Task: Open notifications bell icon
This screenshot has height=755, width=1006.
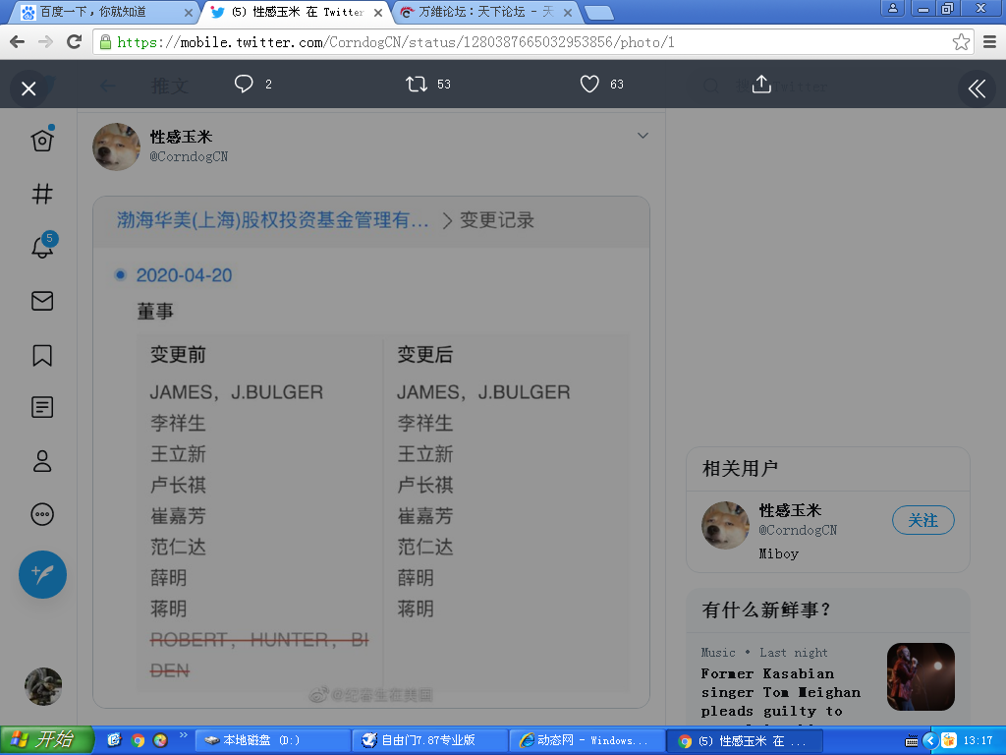Action: pyautogui.click(x=42, y=248)
